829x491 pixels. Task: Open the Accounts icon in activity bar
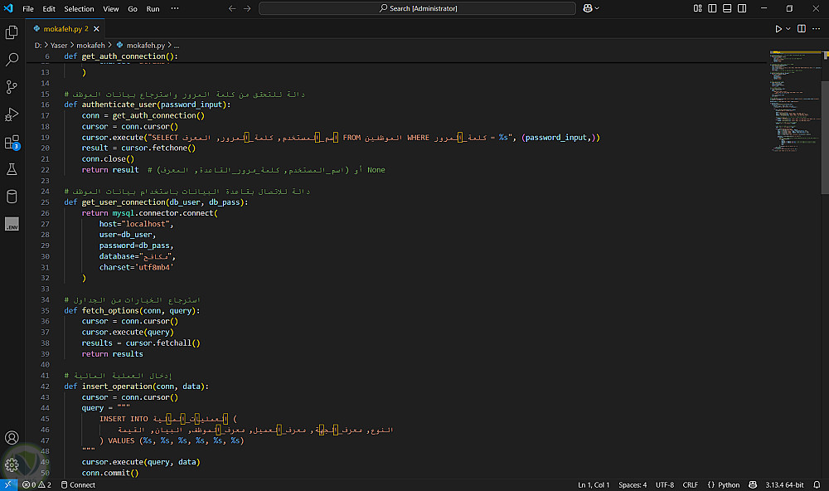[x=12, y=437]
